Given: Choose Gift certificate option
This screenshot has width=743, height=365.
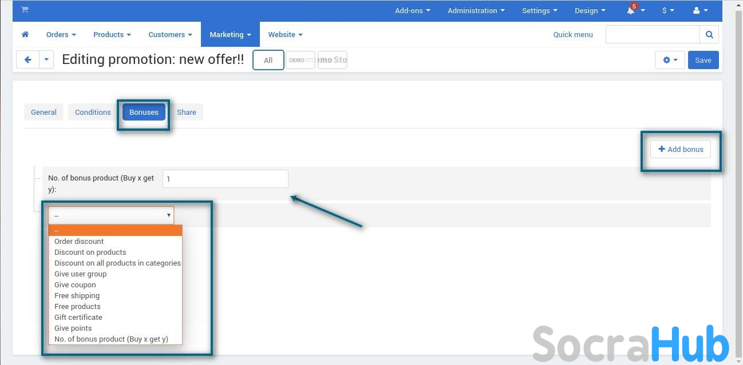Looking at the screenshot, I should 115,317.
